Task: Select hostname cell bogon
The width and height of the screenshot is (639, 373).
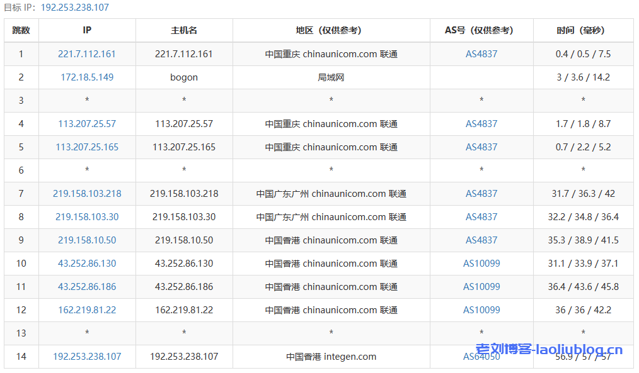Action: click(x=184, y=77)
